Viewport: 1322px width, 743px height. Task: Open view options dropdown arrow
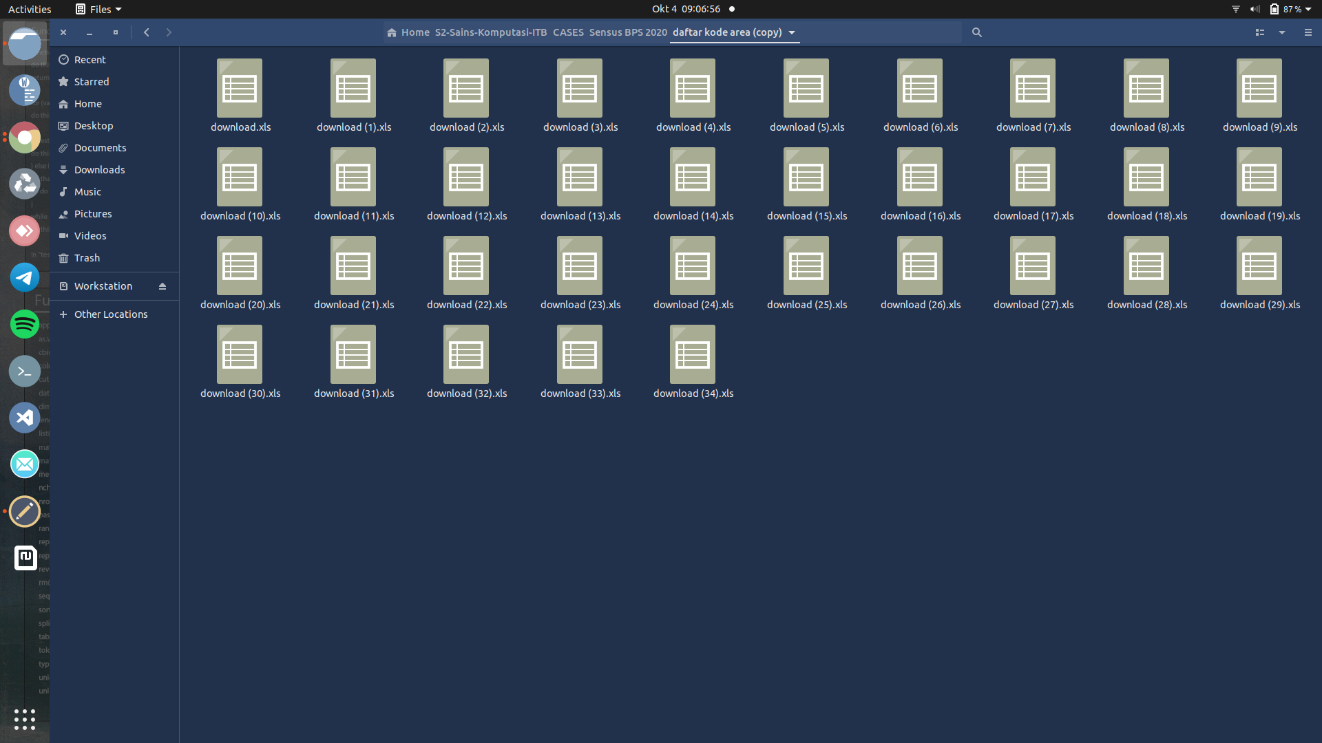tap(1282, 32)
